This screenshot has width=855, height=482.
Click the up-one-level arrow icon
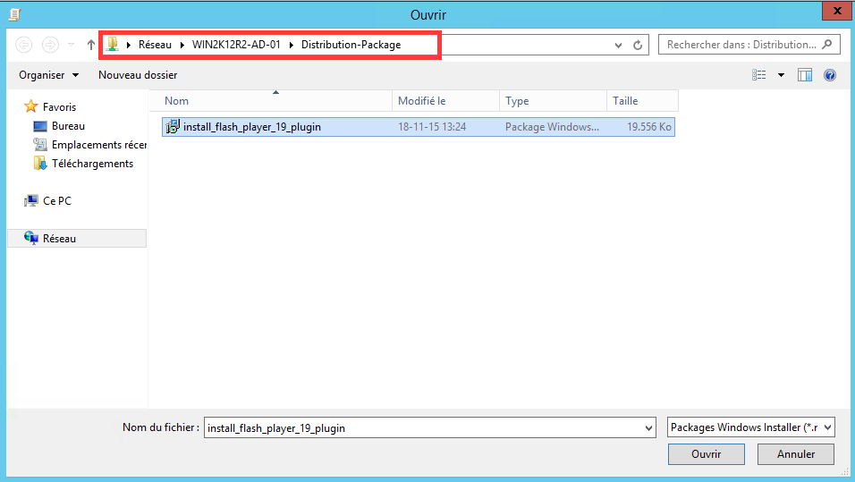(91, 45)
